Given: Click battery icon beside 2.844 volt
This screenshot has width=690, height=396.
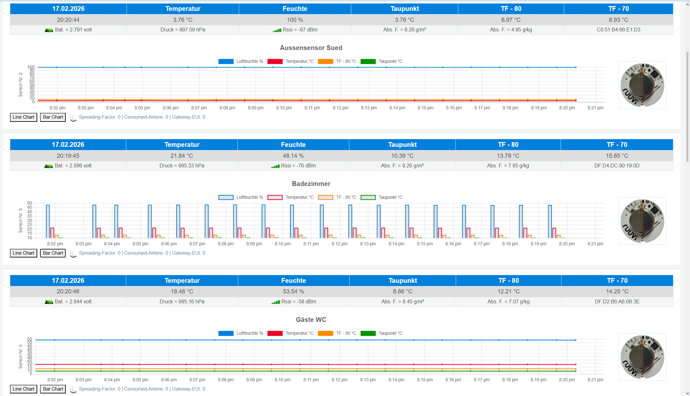Looking at the screenshot, I should 49,302.
